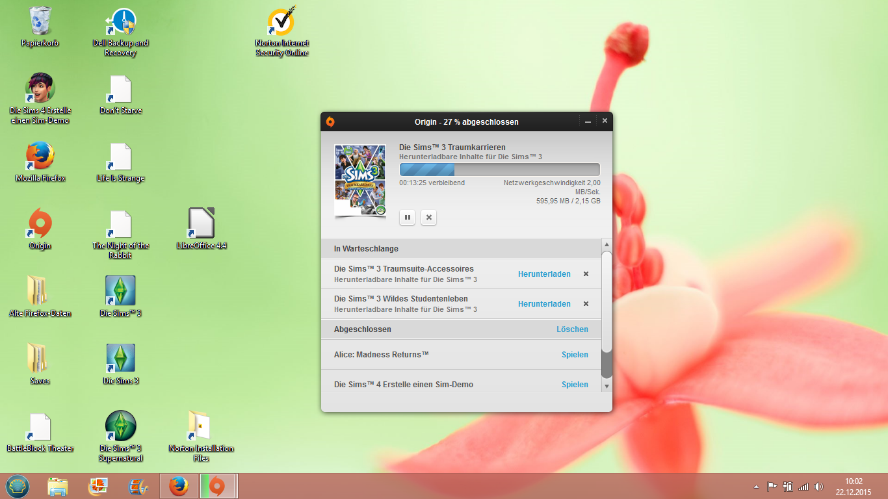Click Herunterladen for Wildes Studentenleben
Viewport: 888px width, 499px height.
click(544, 304)
